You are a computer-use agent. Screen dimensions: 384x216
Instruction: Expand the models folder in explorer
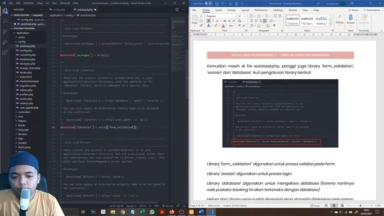(x=22, y=143)
